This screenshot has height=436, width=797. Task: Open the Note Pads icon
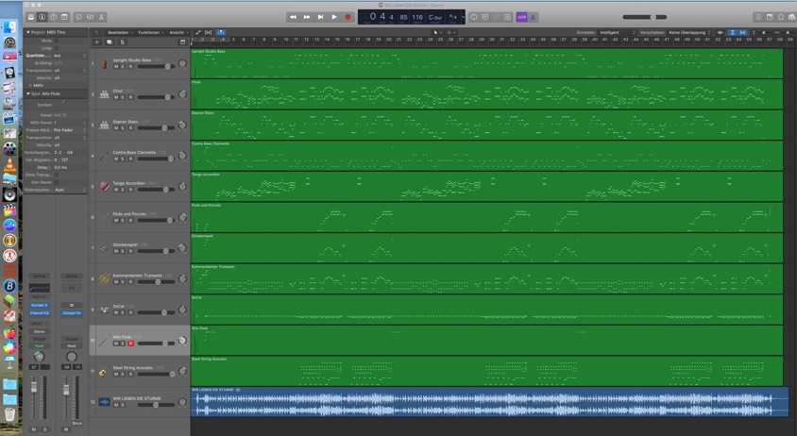[770, 17]
